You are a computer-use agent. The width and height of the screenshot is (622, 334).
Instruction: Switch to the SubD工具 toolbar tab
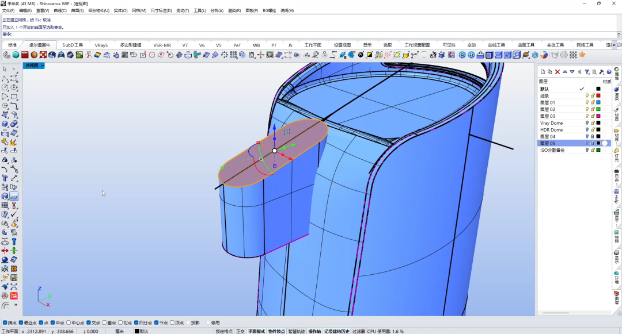tap(73, 45)
